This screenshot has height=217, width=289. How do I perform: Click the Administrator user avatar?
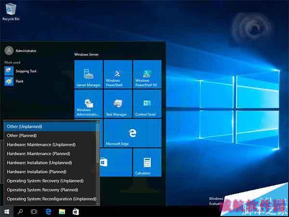9,51
